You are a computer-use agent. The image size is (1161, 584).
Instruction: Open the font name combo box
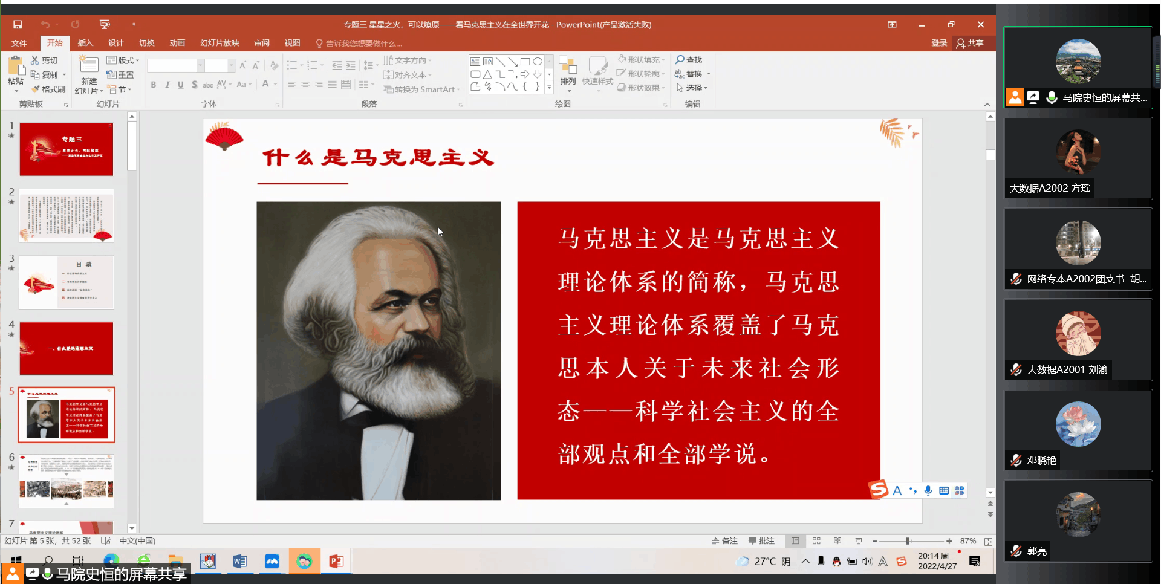click(175, 65)
